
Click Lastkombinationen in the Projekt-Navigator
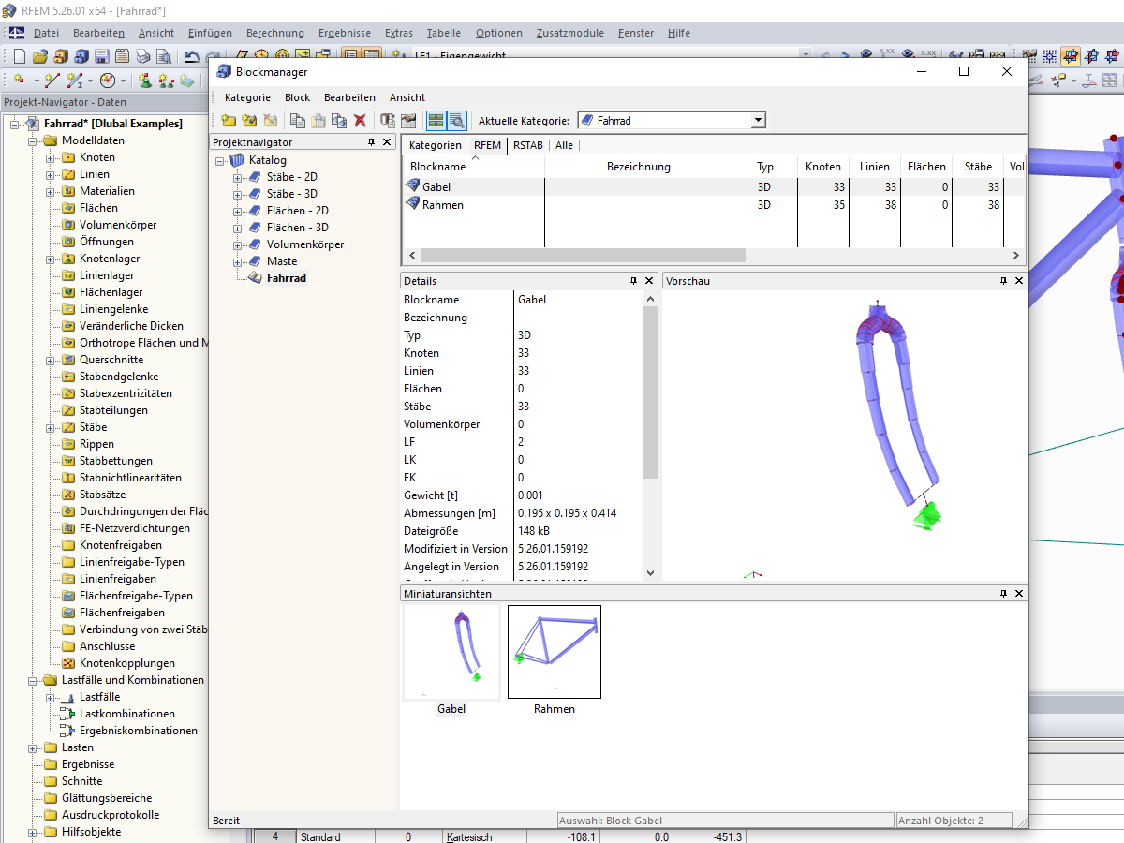[x=126, y=714]
